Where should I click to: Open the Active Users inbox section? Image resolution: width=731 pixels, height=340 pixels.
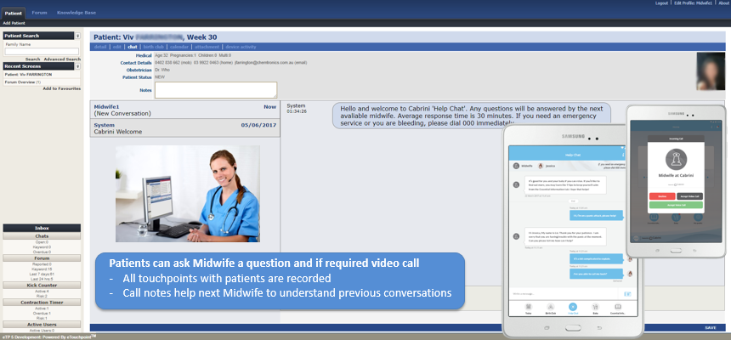tap(42, 324)
